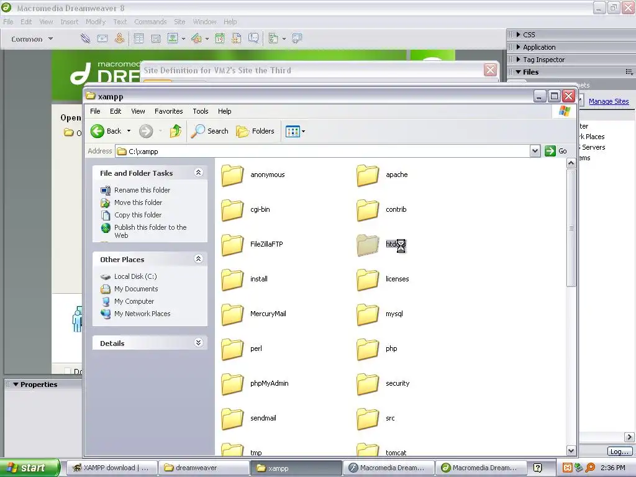
Task: Click Dreamweaver Tag Chooser icon
Action: 297,39
